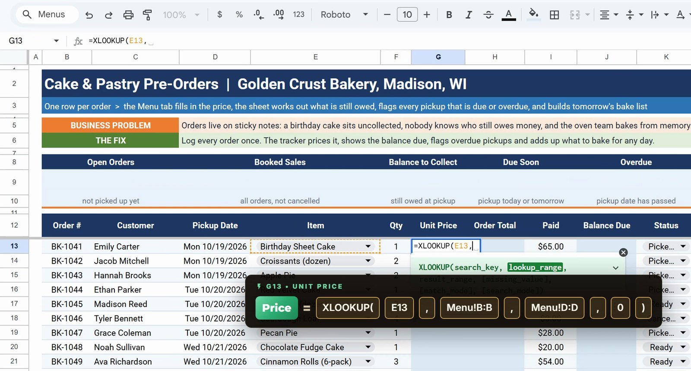Image resolution: width=691 pixels, height=371 pixels.
Task: Decrease decimal places icon
Action: (x=259, y=15)
